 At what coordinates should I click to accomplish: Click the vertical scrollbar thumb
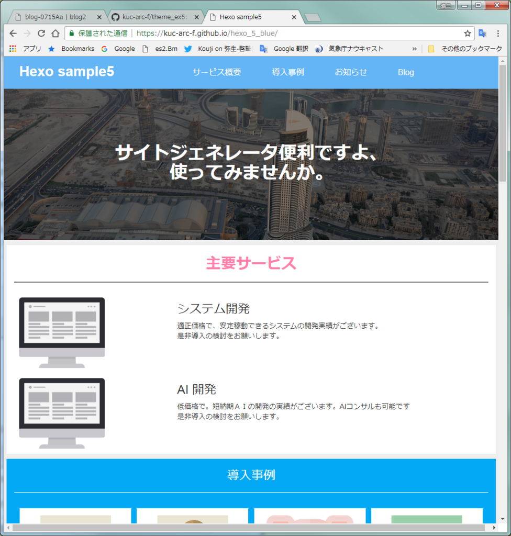coord(503,123)
